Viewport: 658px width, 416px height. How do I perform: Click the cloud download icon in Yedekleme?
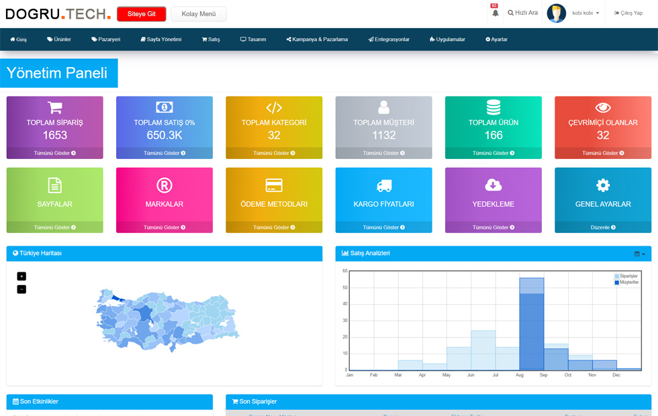point(493,185)
